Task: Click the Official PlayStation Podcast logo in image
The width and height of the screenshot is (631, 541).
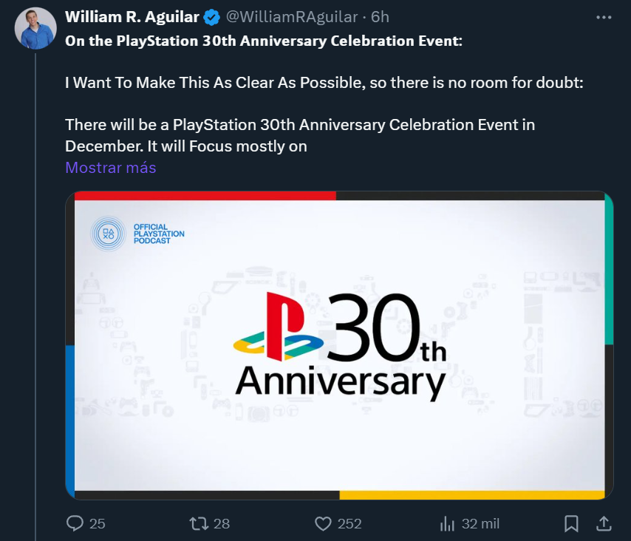Action: point(137,234)
